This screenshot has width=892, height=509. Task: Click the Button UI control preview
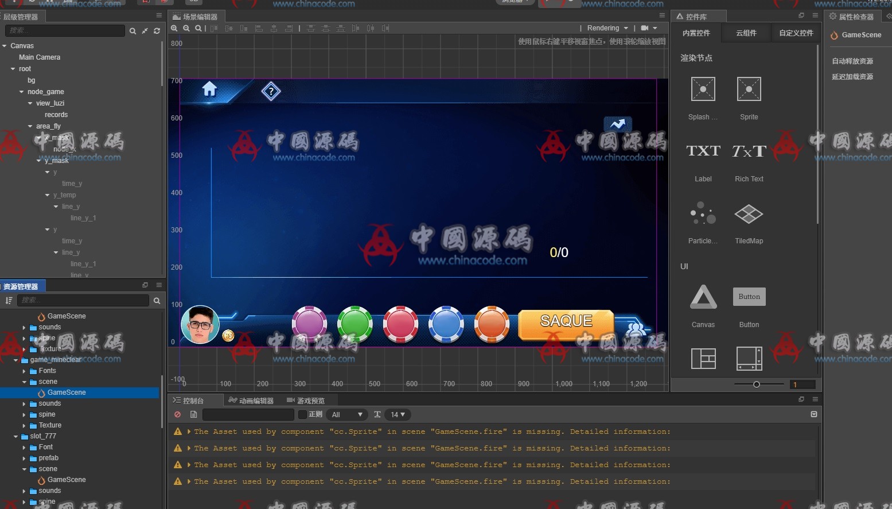click(x=749, y=297)
